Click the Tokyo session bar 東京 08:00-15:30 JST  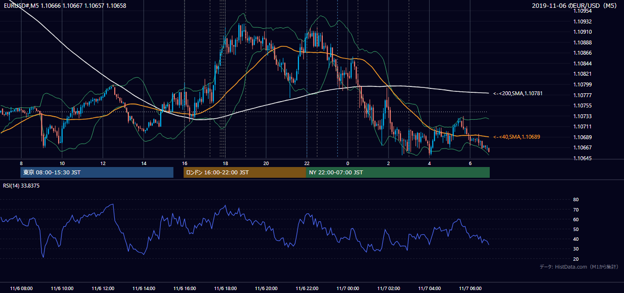[97, 172]
